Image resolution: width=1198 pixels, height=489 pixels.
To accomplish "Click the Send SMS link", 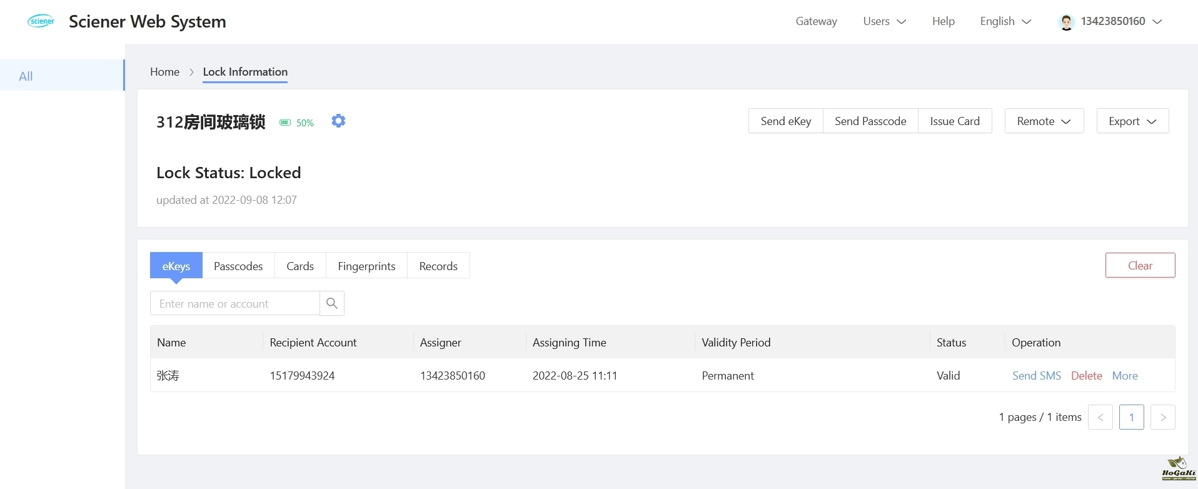I will tap(1036, 376).
